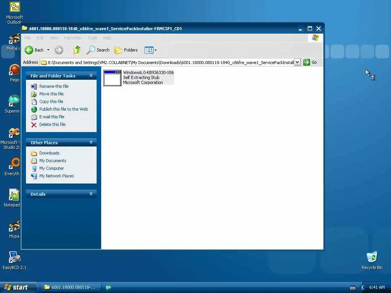Click Publish this file to the Web
Screen dimensions: 391x293
point(64,109)
